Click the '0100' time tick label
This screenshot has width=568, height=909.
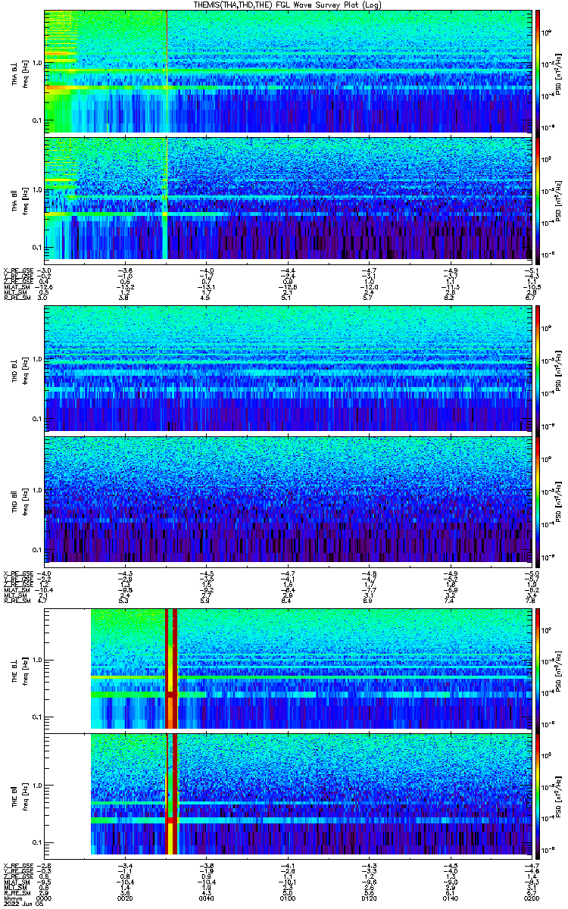click(288, 897)
